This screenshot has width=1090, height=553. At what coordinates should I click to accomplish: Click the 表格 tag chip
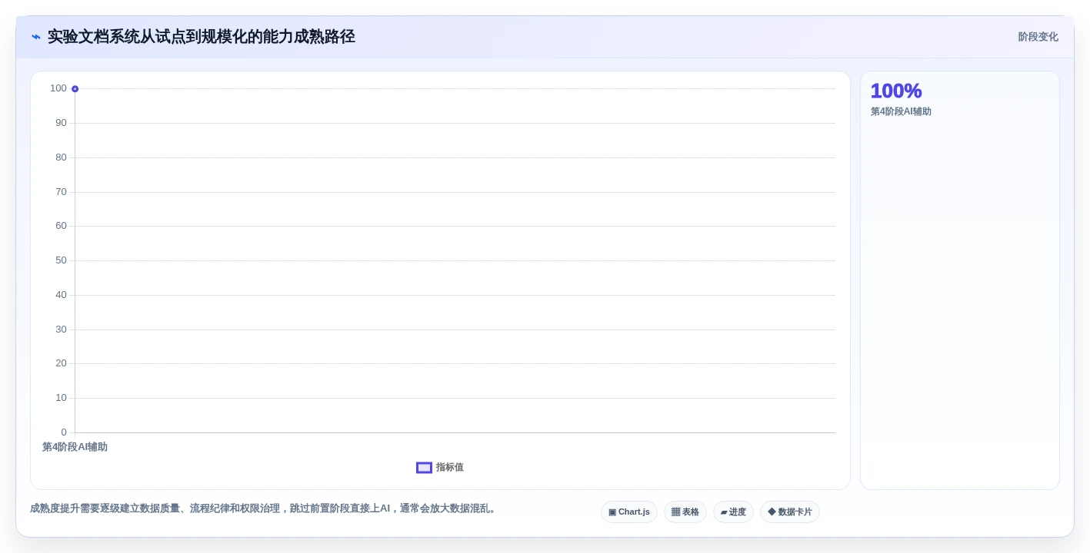coord(685,512)
